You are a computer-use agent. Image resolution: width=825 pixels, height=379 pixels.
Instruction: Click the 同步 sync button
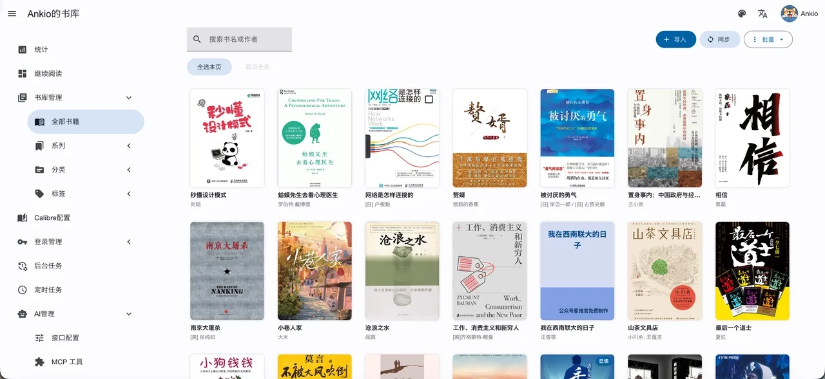[720, 39]
